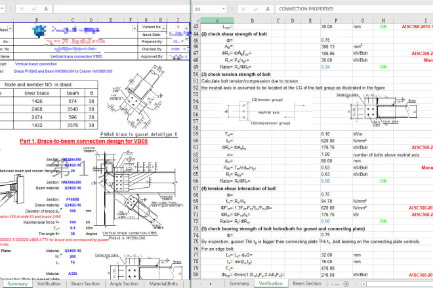Open the filter dropdown on Version No cell
Image resolution: width=433 pixels, height=288 pixels.
(x=164, y=28)
